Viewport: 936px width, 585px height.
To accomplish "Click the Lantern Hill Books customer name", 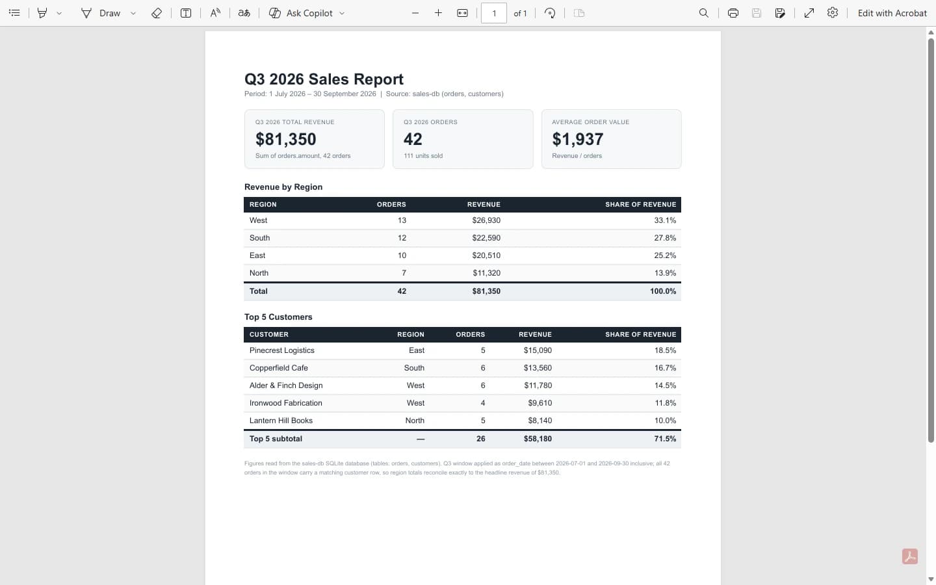I will pyautogui.click(x=281, y=421).
